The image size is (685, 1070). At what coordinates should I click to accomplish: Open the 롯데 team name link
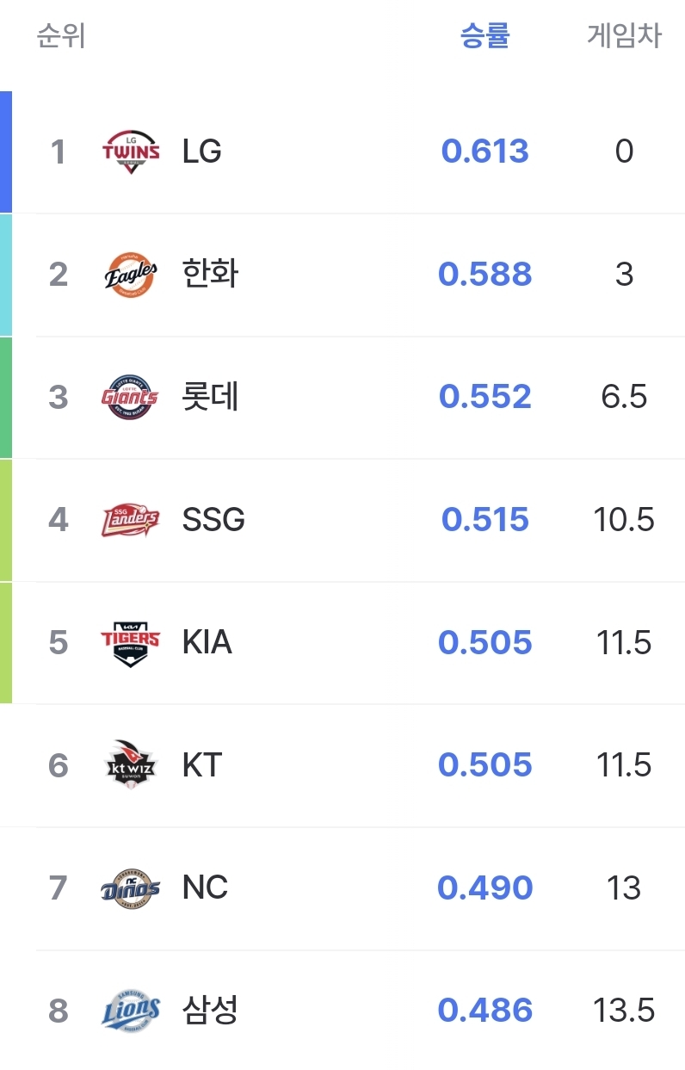211,397
